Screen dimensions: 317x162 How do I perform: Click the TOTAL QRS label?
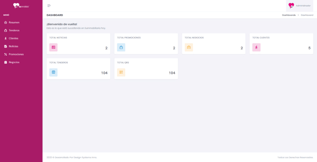point(123,63)
